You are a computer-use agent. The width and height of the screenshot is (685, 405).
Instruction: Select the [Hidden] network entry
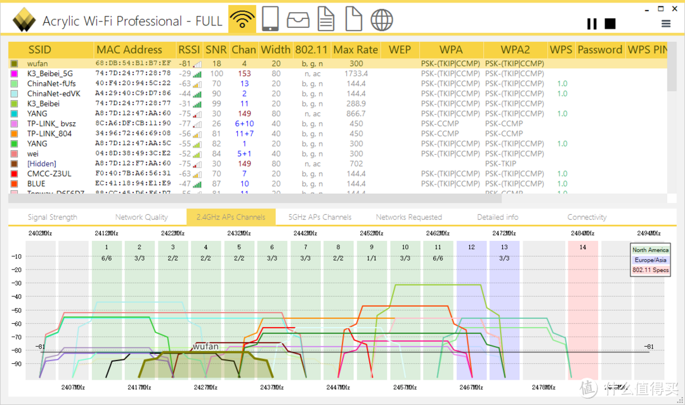(41, 164)
